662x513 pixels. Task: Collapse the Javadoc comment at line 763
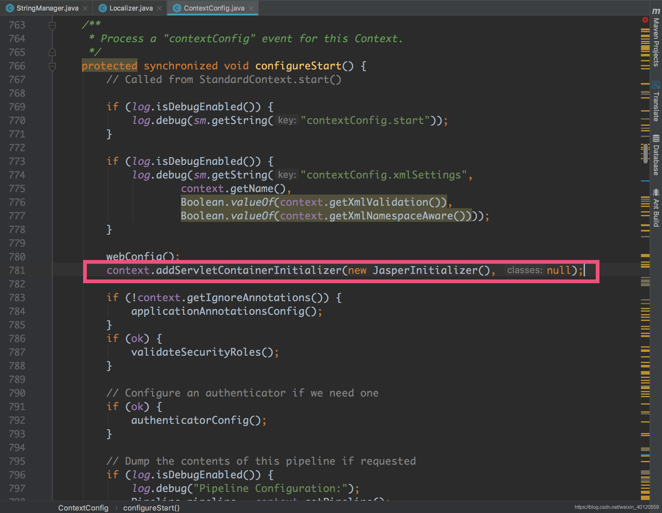coord(52,25)
